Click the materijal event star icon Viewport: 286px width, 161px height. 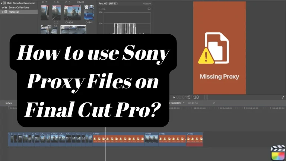click(x=6, y=12)
